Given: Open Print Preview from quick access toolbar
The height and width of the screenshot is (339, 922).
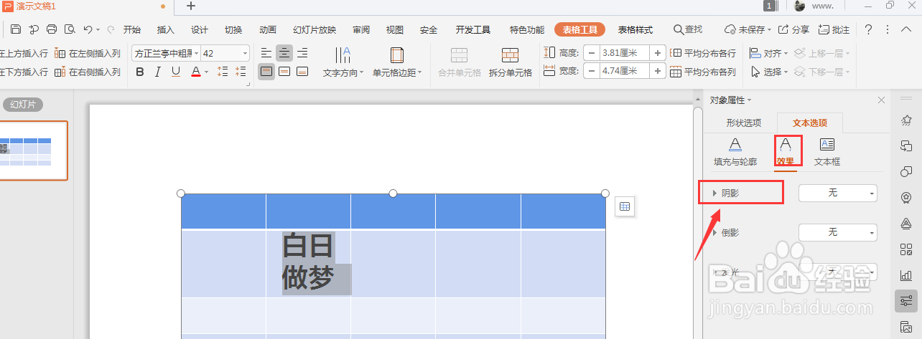Looking at the screenshot, I should point(70,29).
